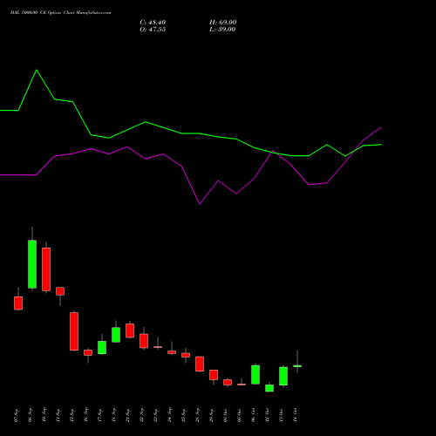The image size is (436, 436).
Task: Click the open value O: 47.55
Action: tap(153, 30)
